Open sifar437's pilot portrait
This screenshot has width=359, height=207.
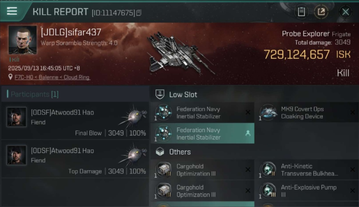click(x=22, y=40)
